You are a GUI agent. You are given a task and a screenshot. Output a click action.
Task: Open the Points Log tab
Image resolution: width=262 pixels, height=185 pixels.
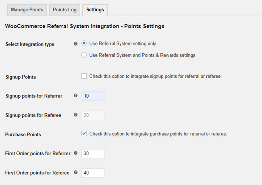click(64, 10)
